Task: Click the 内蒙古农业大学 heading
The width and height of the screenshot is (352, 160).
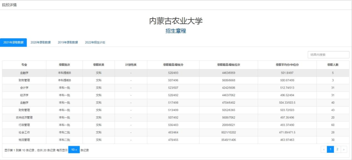Action: 176,21
